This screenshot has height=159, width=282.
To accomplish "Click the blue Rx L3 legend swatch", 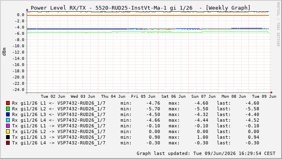I will (x=8, y=114).
